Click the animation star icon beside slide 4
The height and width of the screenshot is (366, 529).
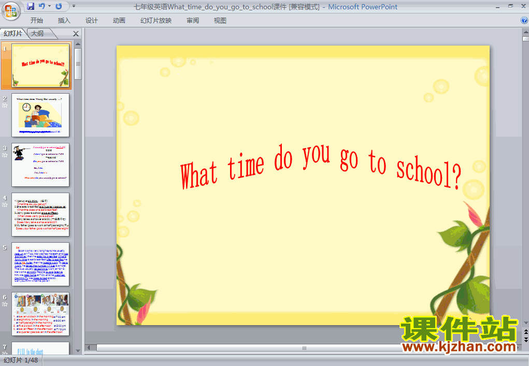pyautogui.click(x=5, y=205)
